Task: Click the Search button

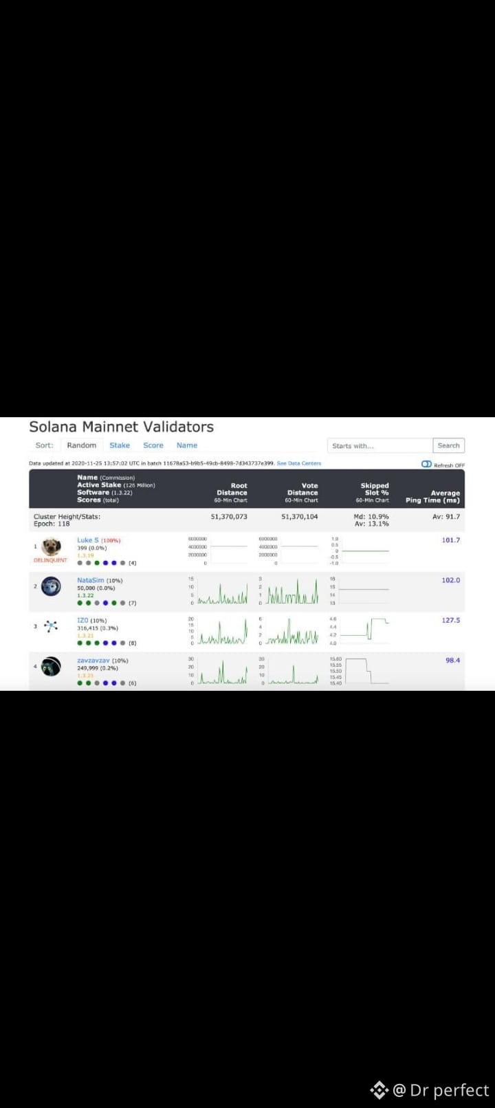Action: (x=449, y=445)
